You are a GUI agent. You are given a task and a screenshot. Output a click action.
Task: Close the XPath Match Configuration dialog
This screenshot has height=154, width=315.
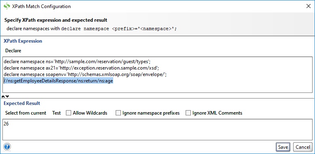(309, 6)
